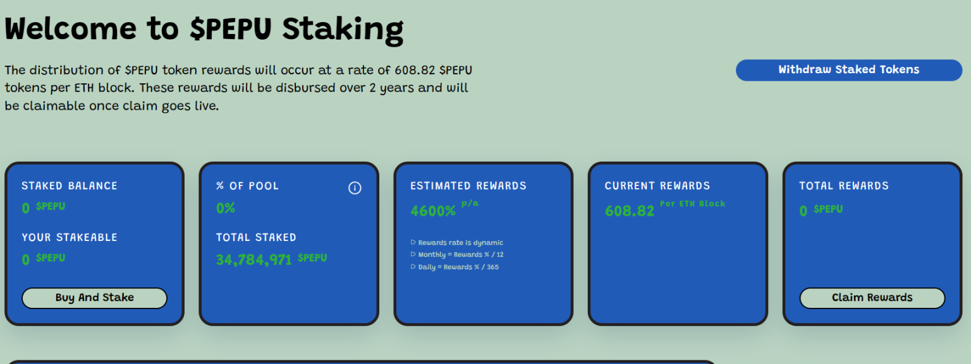
Task: Select the Estimated Rewards card heading
Action: 468,185
